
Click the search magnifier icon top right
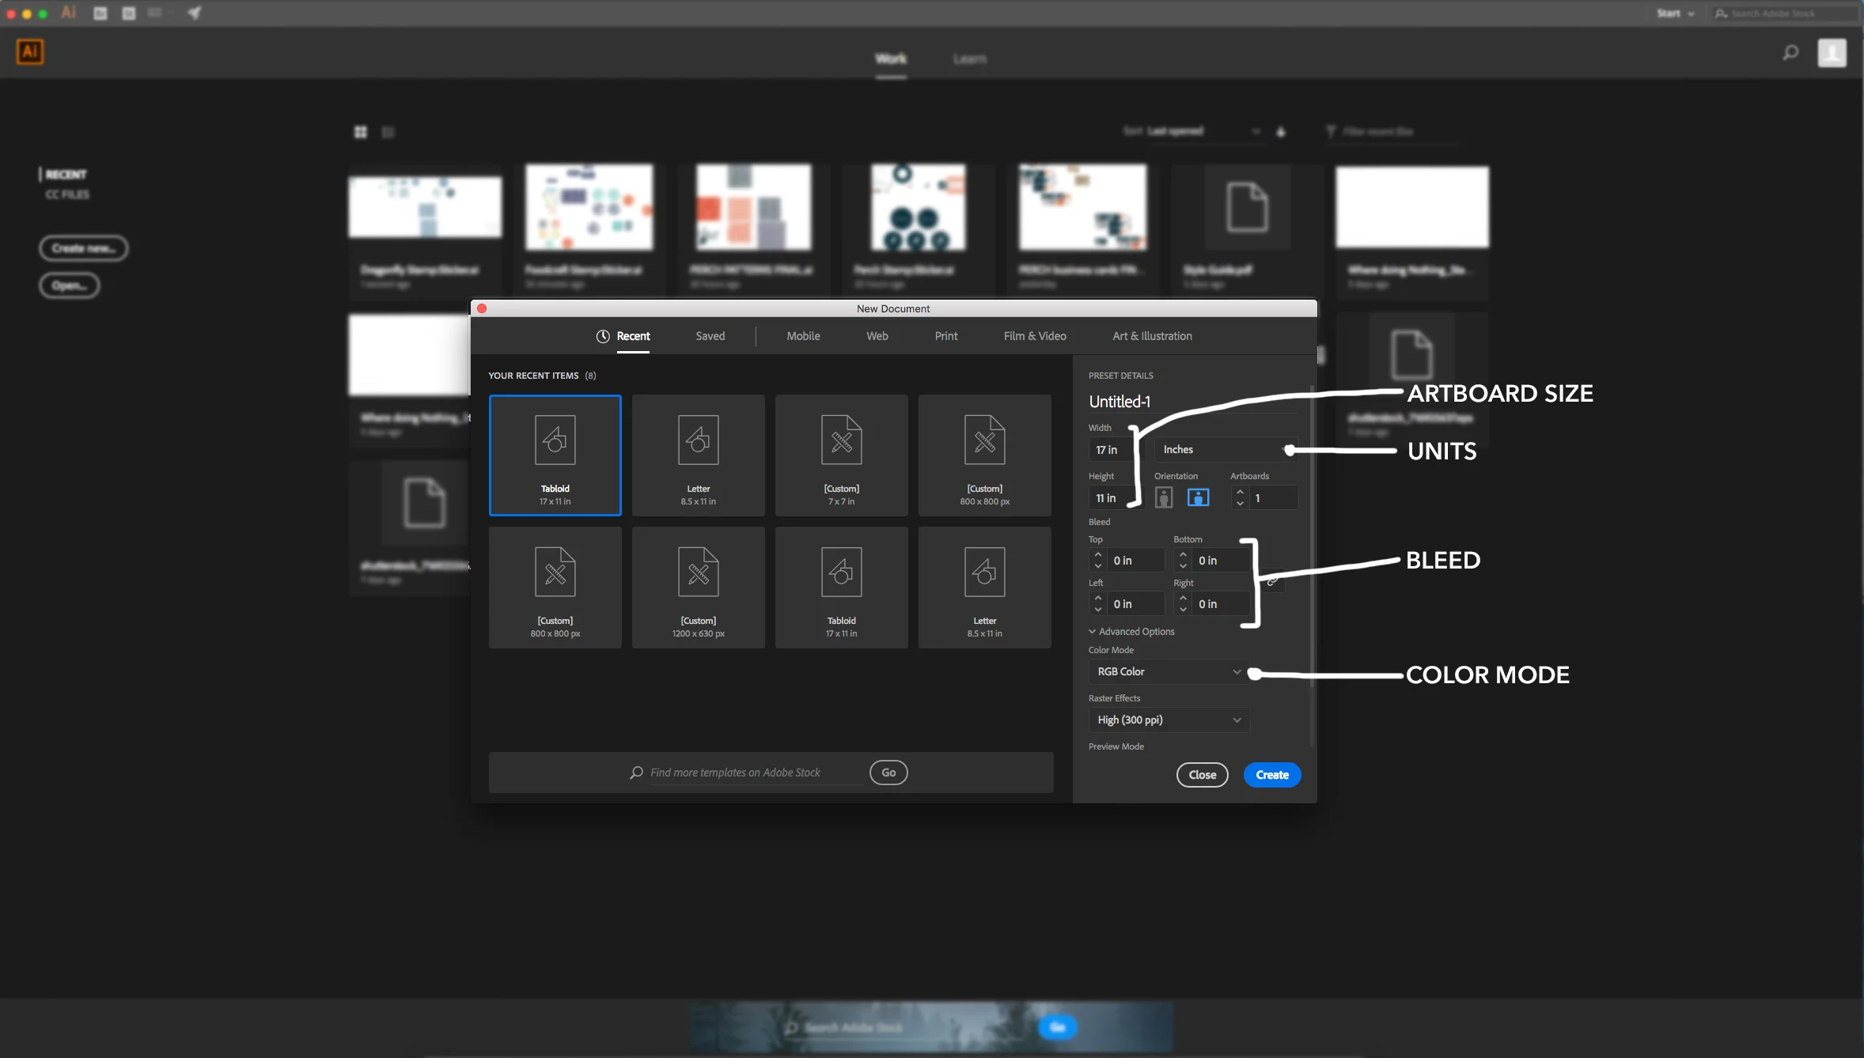coord(1790,53)
